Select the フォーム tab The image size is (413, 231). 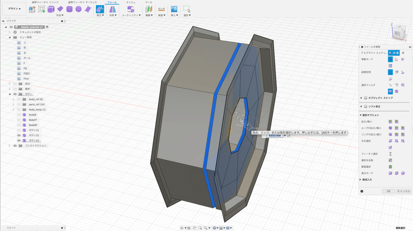point(112,2)
